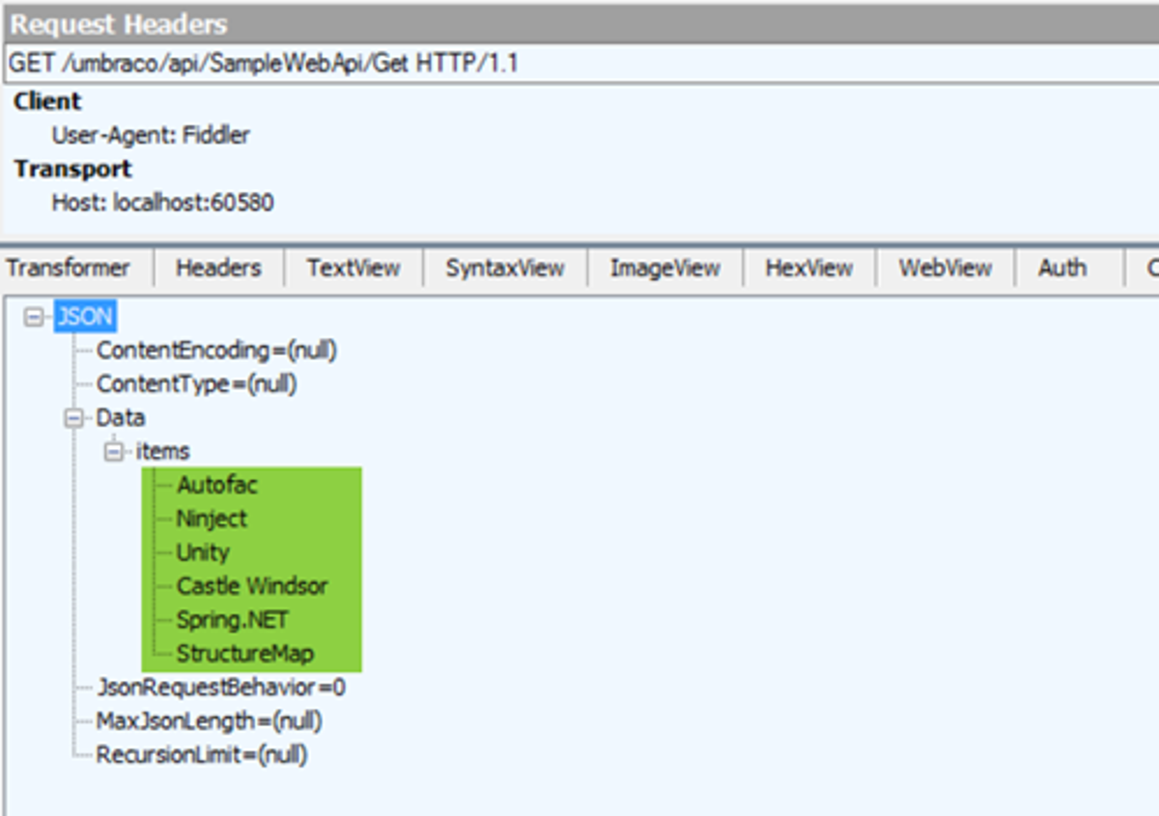Collapse the JSON root node
Screen dimensions: 1159x816
point(35,317)
